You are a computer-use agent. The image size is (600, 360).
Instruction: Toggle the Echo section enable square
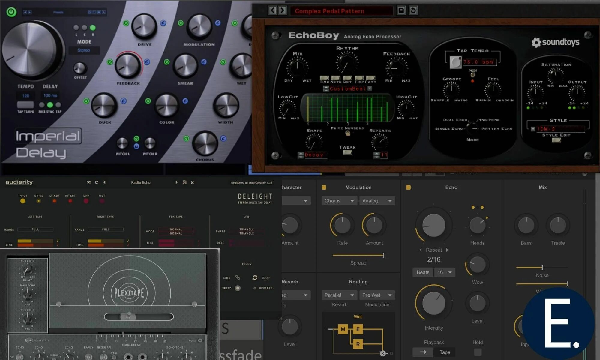tap(408, 187)
